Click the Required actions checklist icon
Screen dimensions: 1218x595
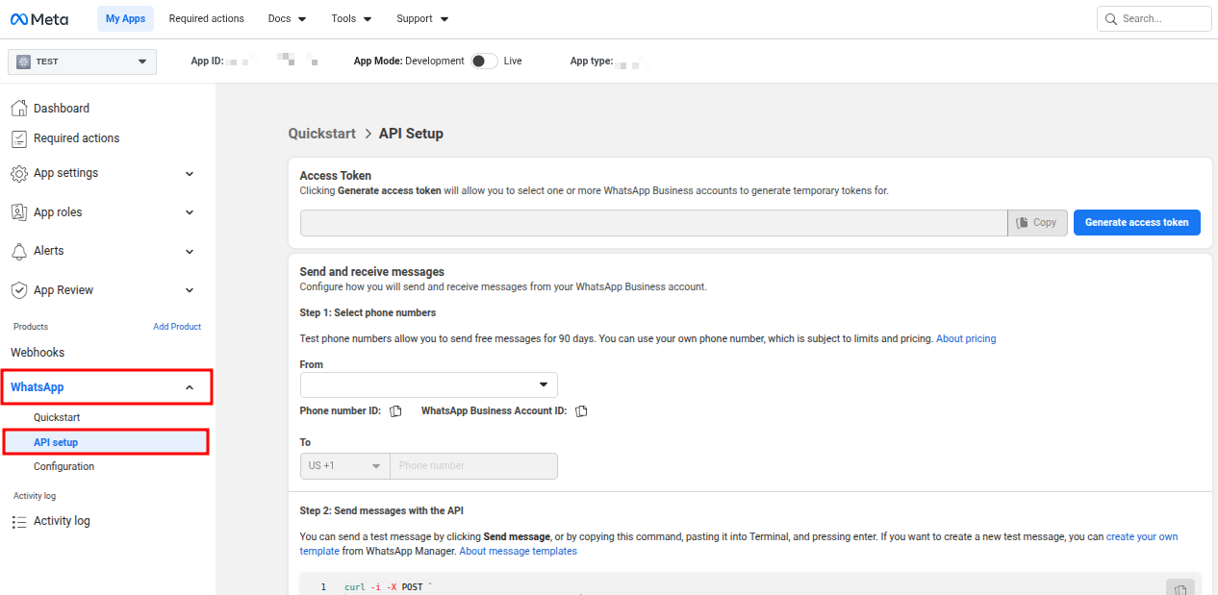pyautogui.click(x=18, y=138)
